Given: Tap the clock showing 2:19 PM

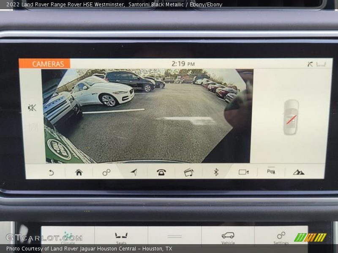Looking at the screenshot, I should pos(183,64).
